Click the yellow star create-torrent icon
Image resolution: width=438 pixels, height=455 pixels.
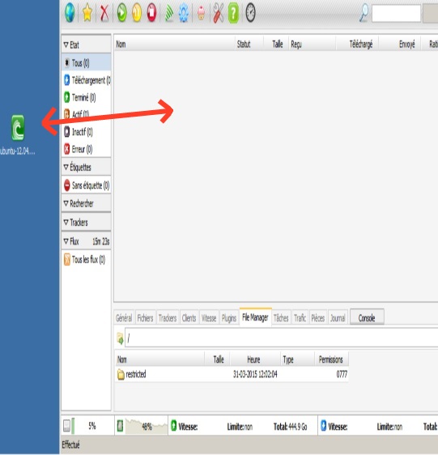[x=87, y=13]
